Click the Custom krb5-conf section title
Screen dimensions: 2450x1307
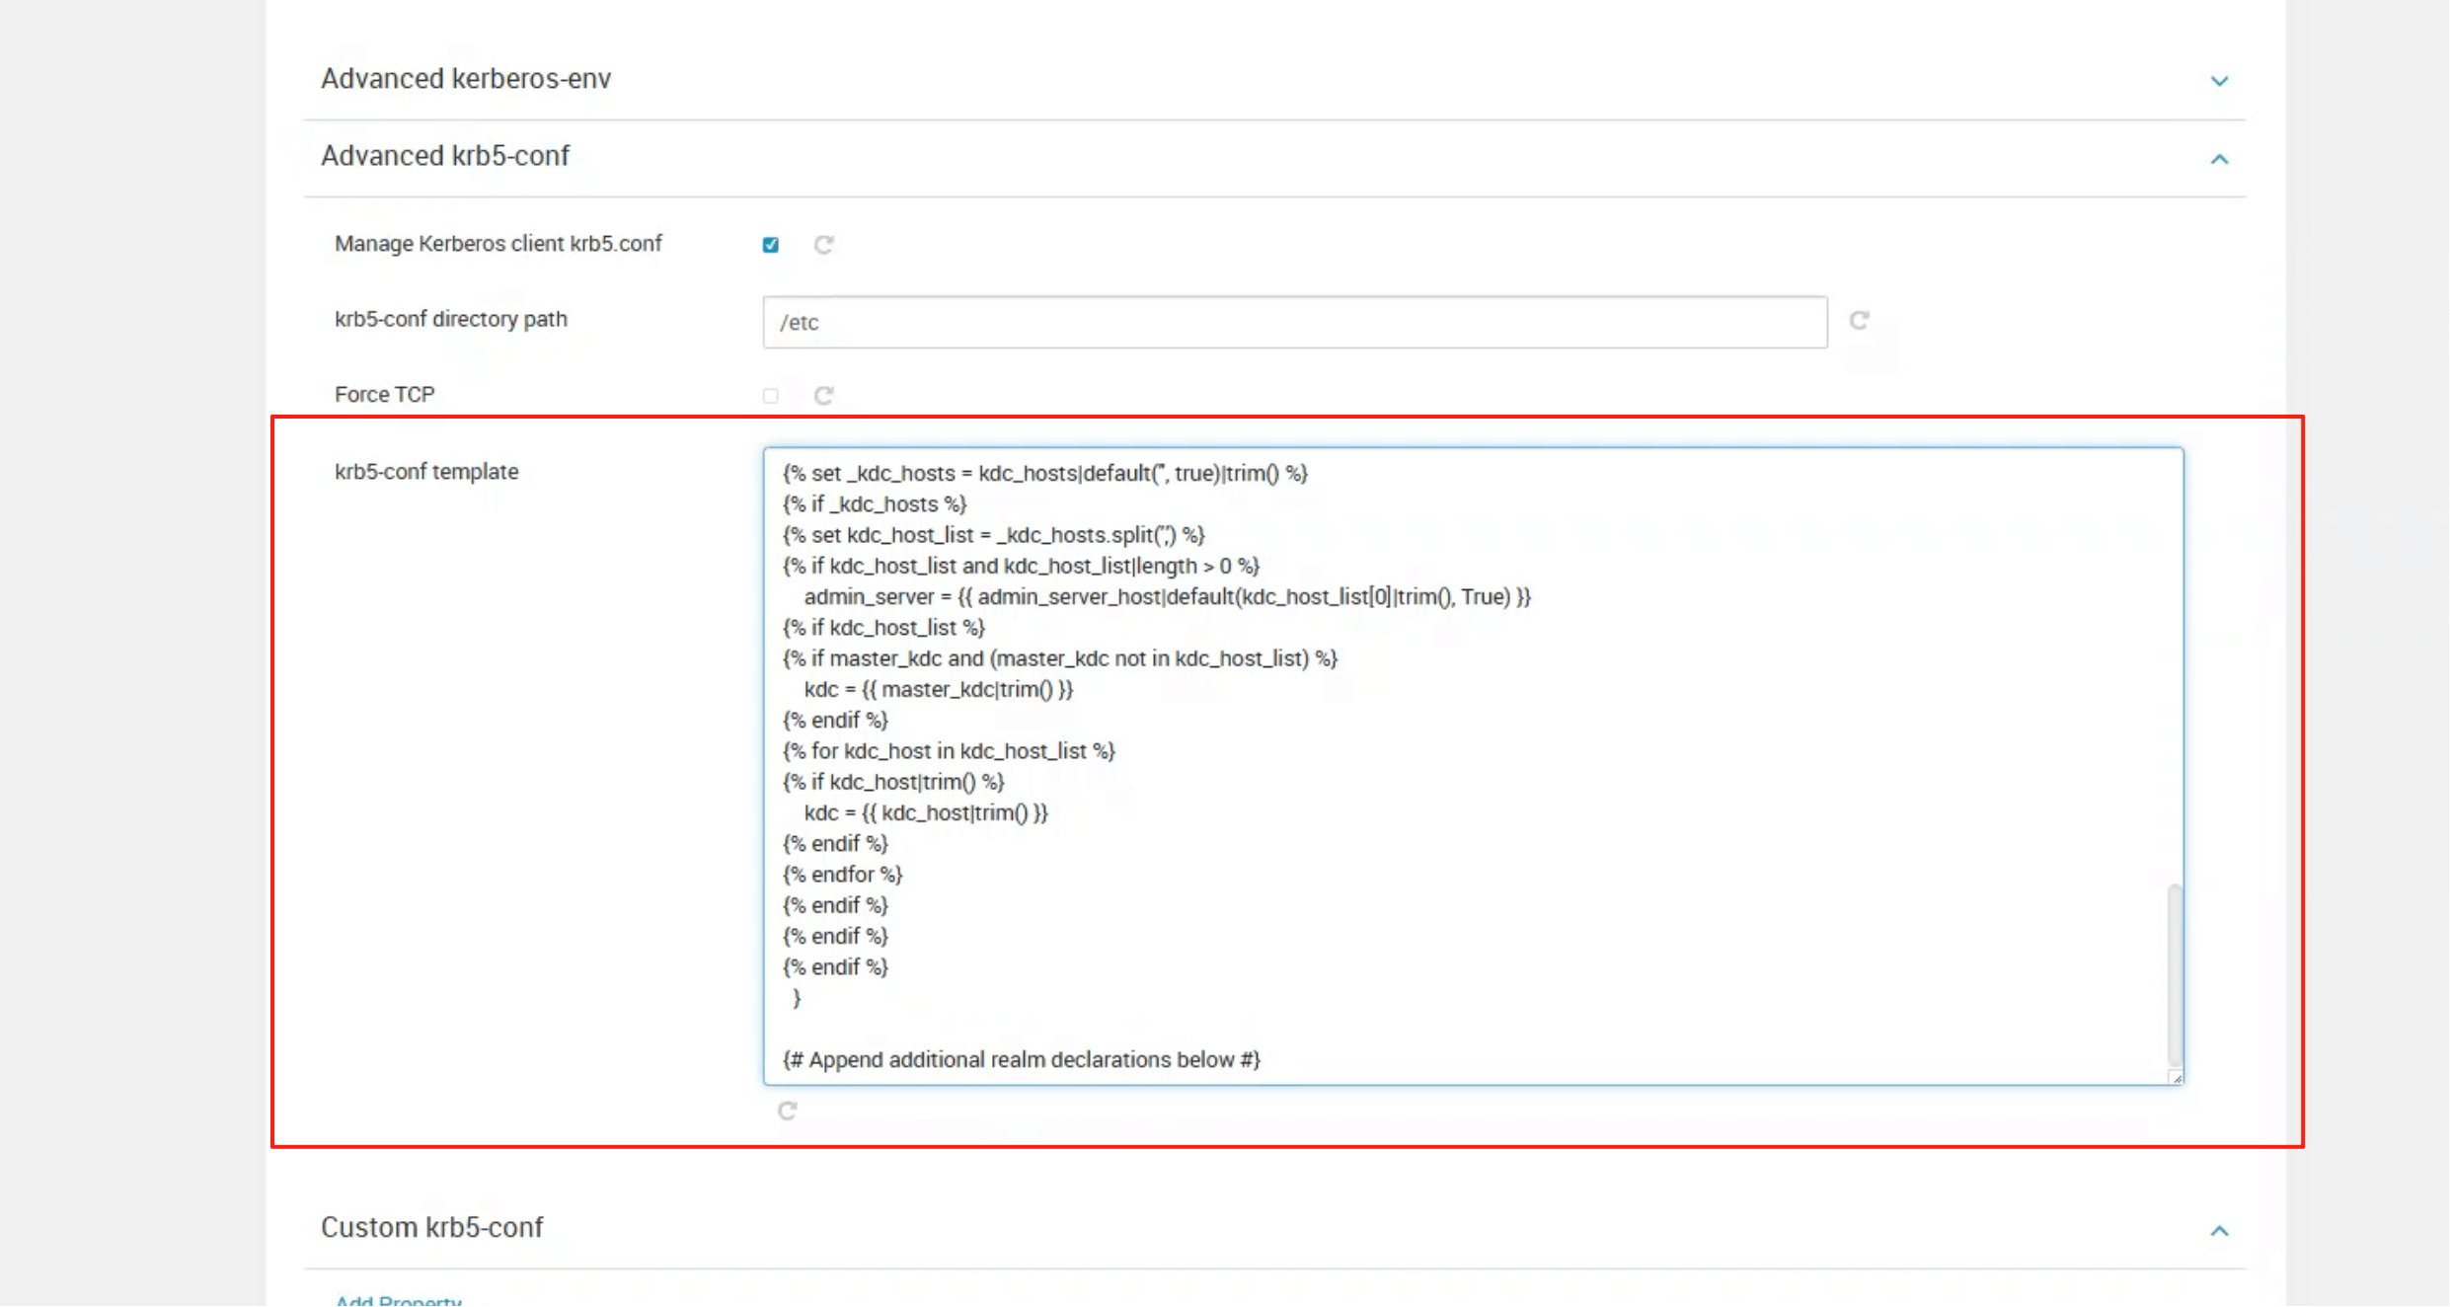click(432, 1227)
